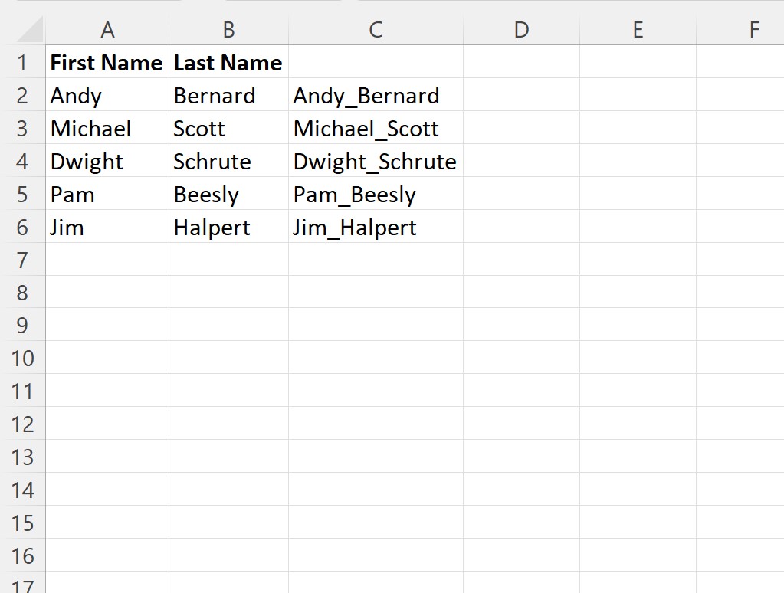Select row 5 header

click(22, 194)
